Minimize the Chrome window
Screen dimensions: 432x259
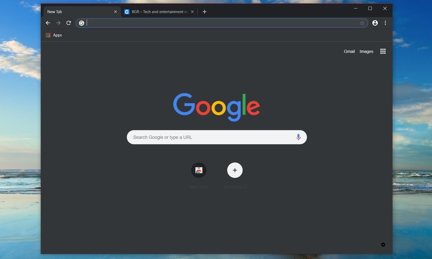point(356,8)
